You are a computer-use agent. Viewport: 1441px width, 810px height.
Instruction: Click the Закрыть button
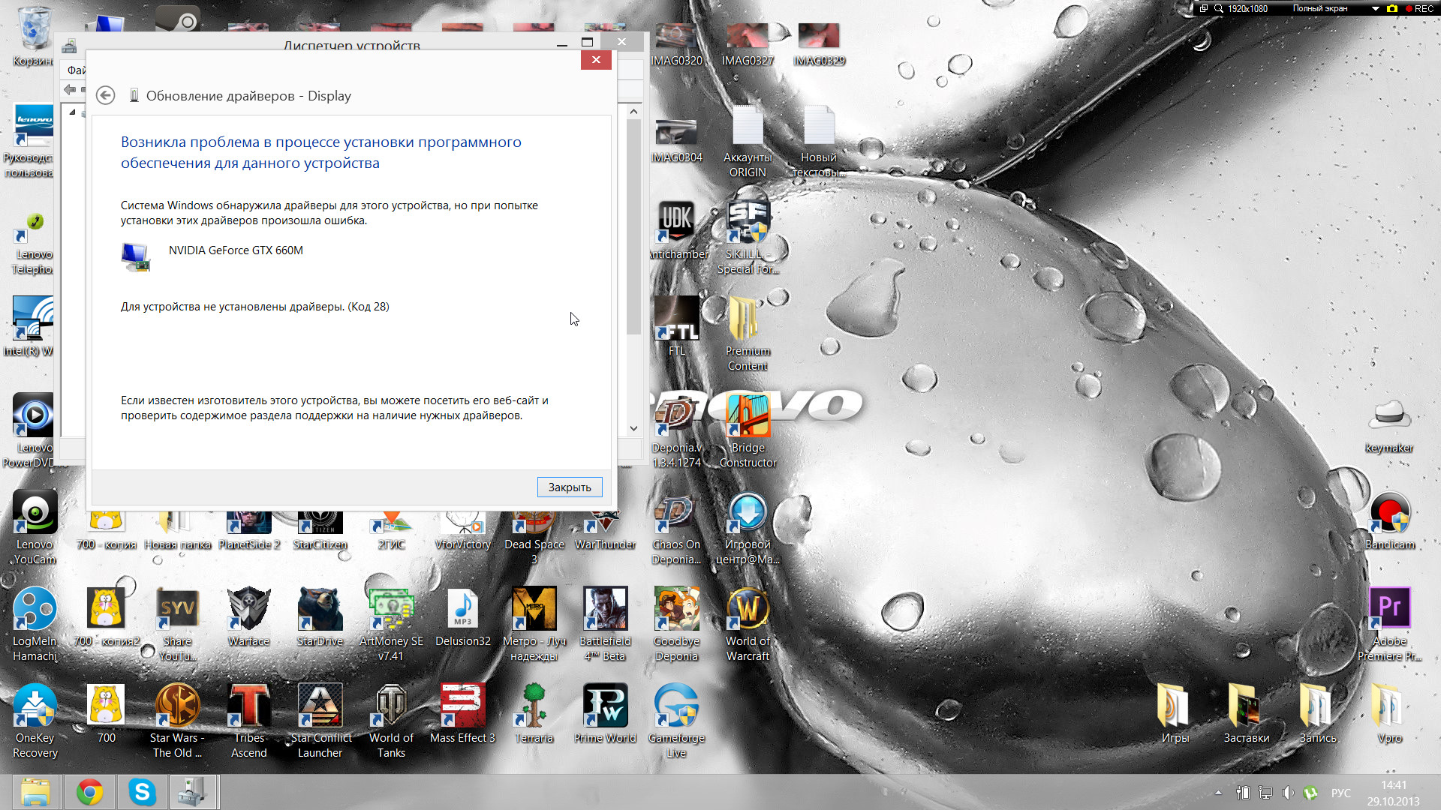tap(569, 487)
